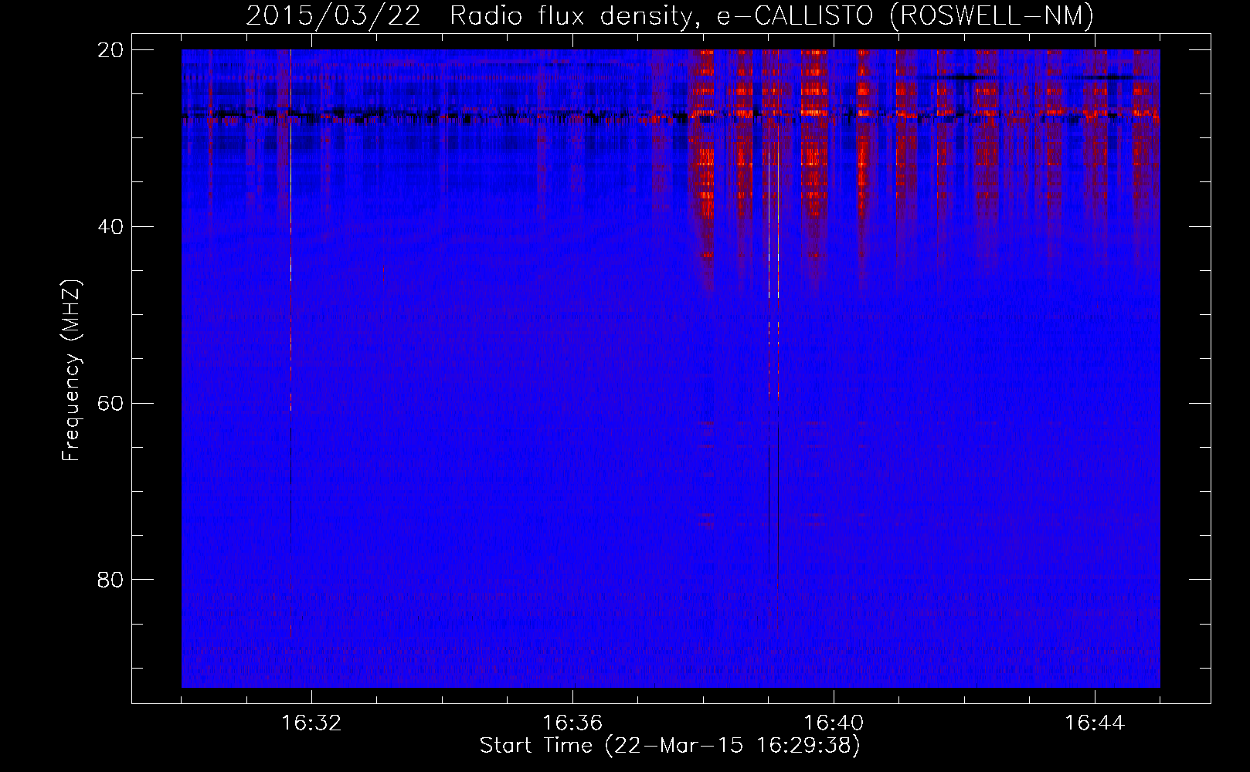Click the 80 MHz frequency tick label
Screen dimensions: 1250x772
click(x=110, y=580)
